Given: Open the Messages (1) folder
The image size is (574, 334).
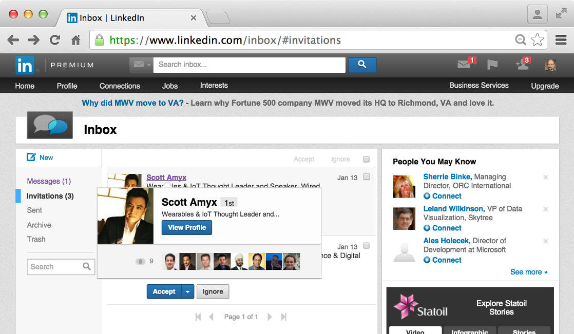Looking at the screenshot, I should (49, 181).
